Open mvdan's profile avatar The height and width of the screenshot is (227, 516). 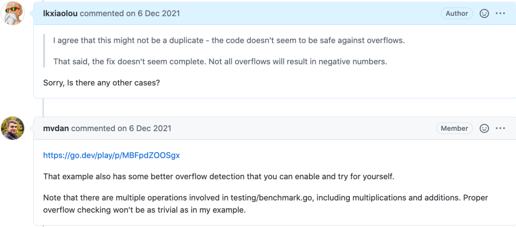click(x=12, y=128)
